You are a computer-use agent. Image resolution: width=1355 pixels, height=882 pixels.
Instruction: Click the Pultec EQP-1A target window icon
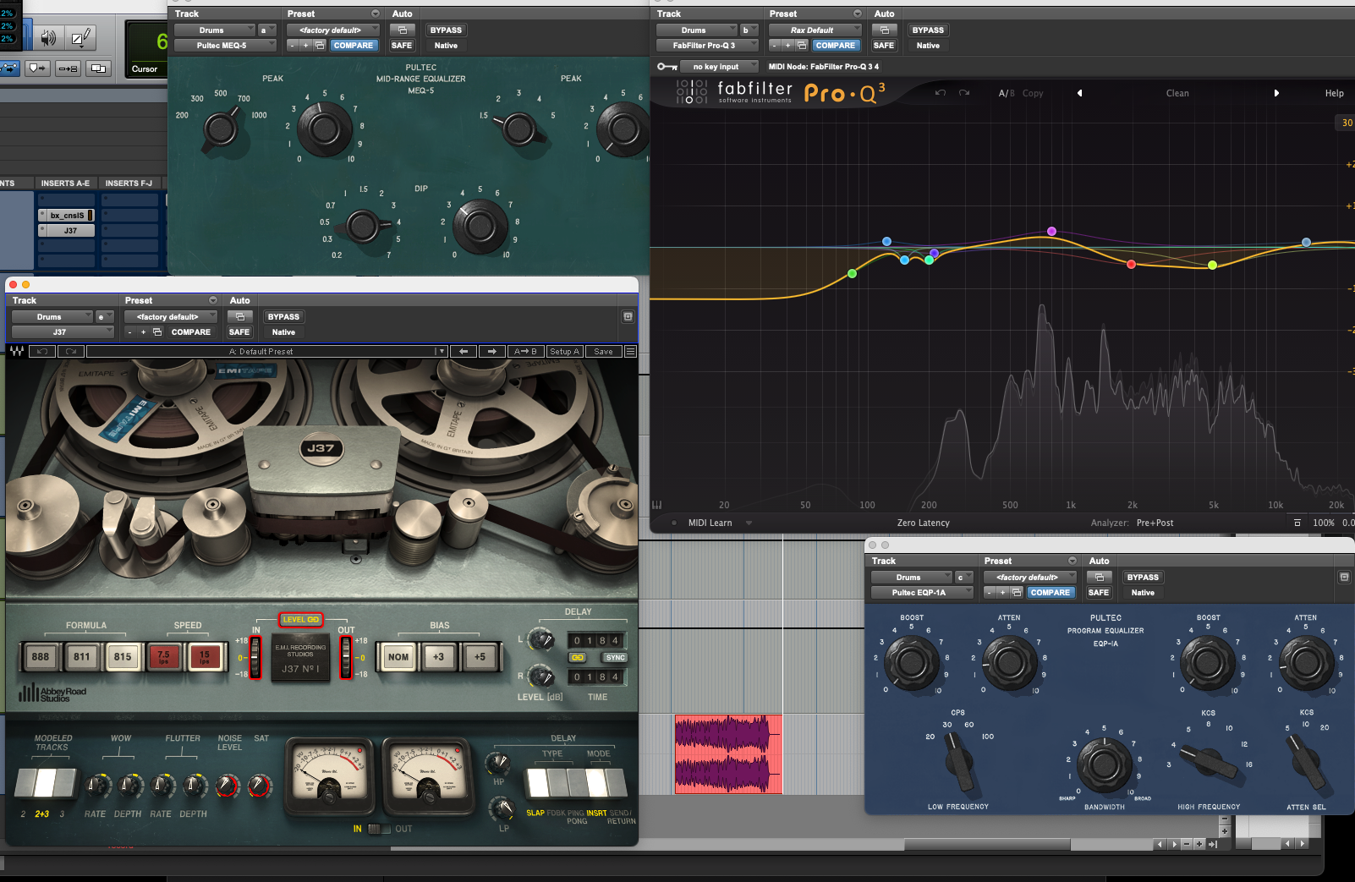(1344, 577)
